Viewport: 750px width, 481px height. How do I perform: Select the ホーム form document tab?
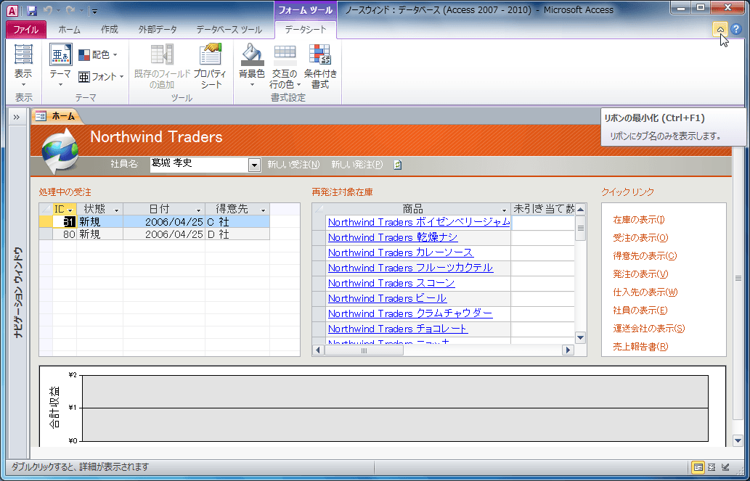click(57, 116)
